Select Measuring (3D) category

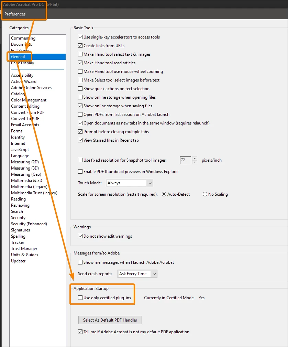click(x=37, y=168)
